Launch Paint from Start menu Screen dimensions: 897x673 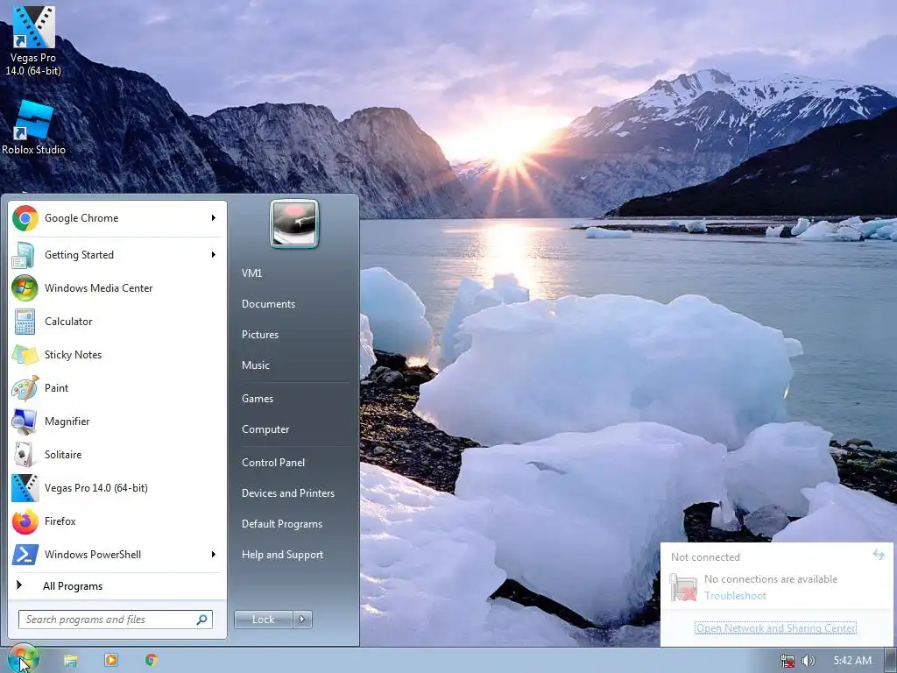click(117, 388)
